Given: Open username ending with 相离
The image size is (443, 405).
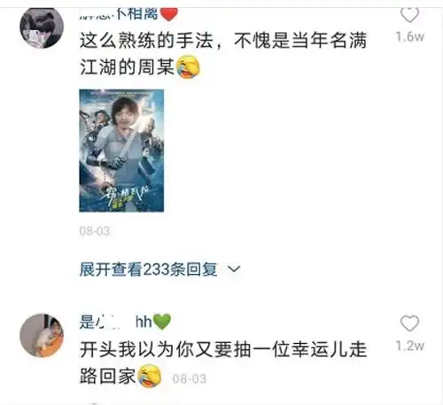Looking at the screenshot, I should click(x=119, y=14).
